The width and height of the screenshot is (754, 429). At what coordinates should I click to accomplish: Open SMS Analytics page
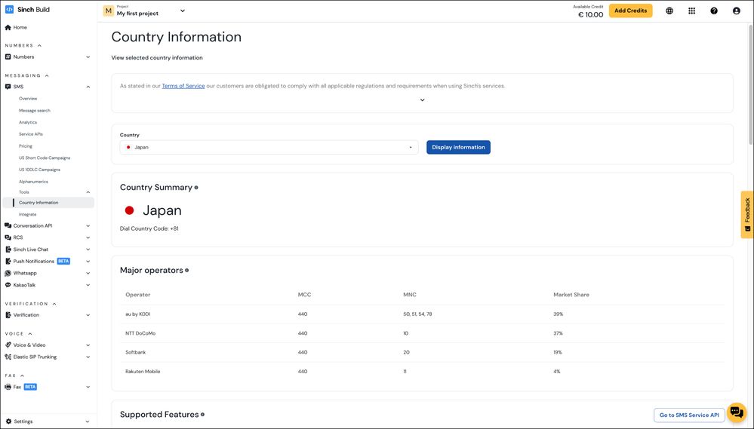tap(28, 122)
